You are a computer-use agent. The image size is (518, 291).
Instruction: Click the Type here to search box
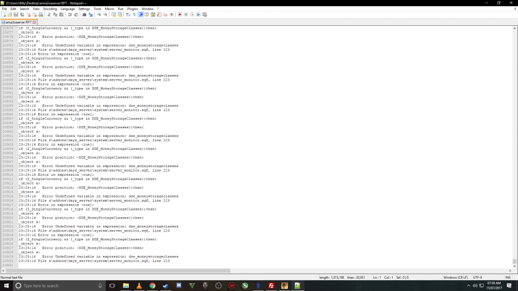pos(59,286)
